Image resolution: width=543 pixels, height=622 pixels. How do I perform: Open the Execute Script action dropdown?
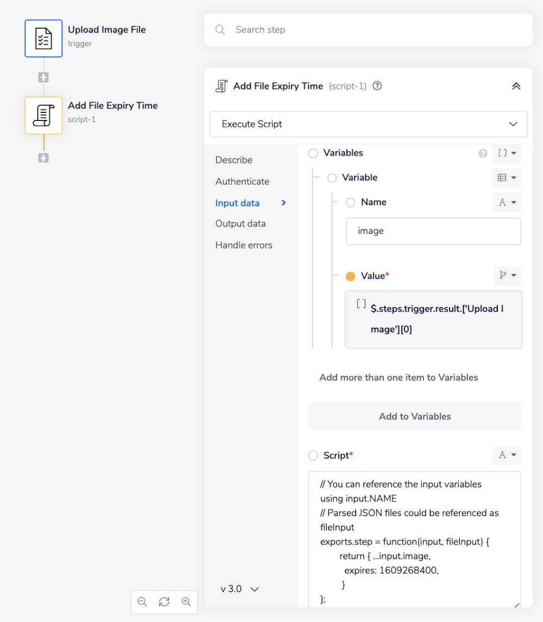pyautogui.click(x=368, y=124)
